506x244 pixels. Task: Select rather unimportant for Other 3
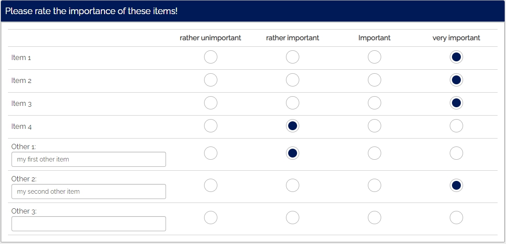click(x=211, y=218)
